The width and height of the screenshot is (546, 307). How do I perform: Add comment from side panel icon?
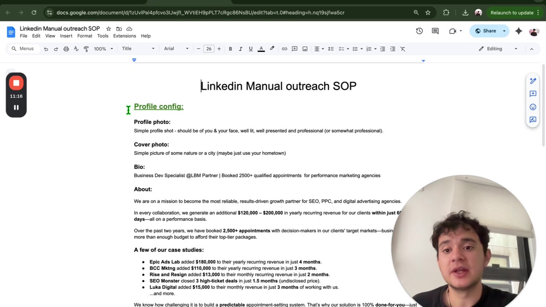(x=533, y=94)
